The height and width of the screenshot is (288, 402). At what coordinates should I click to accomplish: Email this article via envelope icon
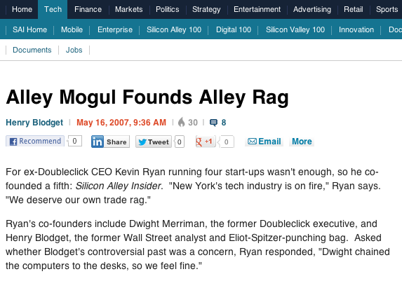click(x=253, y=142)
